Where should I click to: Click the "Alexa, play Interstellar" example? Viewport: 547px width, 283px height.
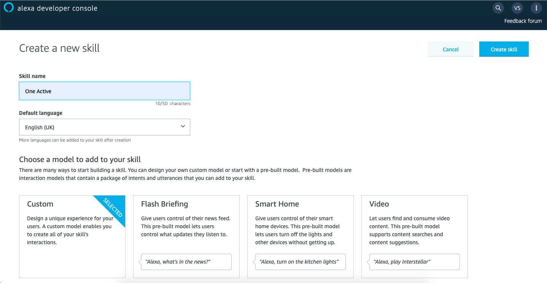(x=414, y=262)
